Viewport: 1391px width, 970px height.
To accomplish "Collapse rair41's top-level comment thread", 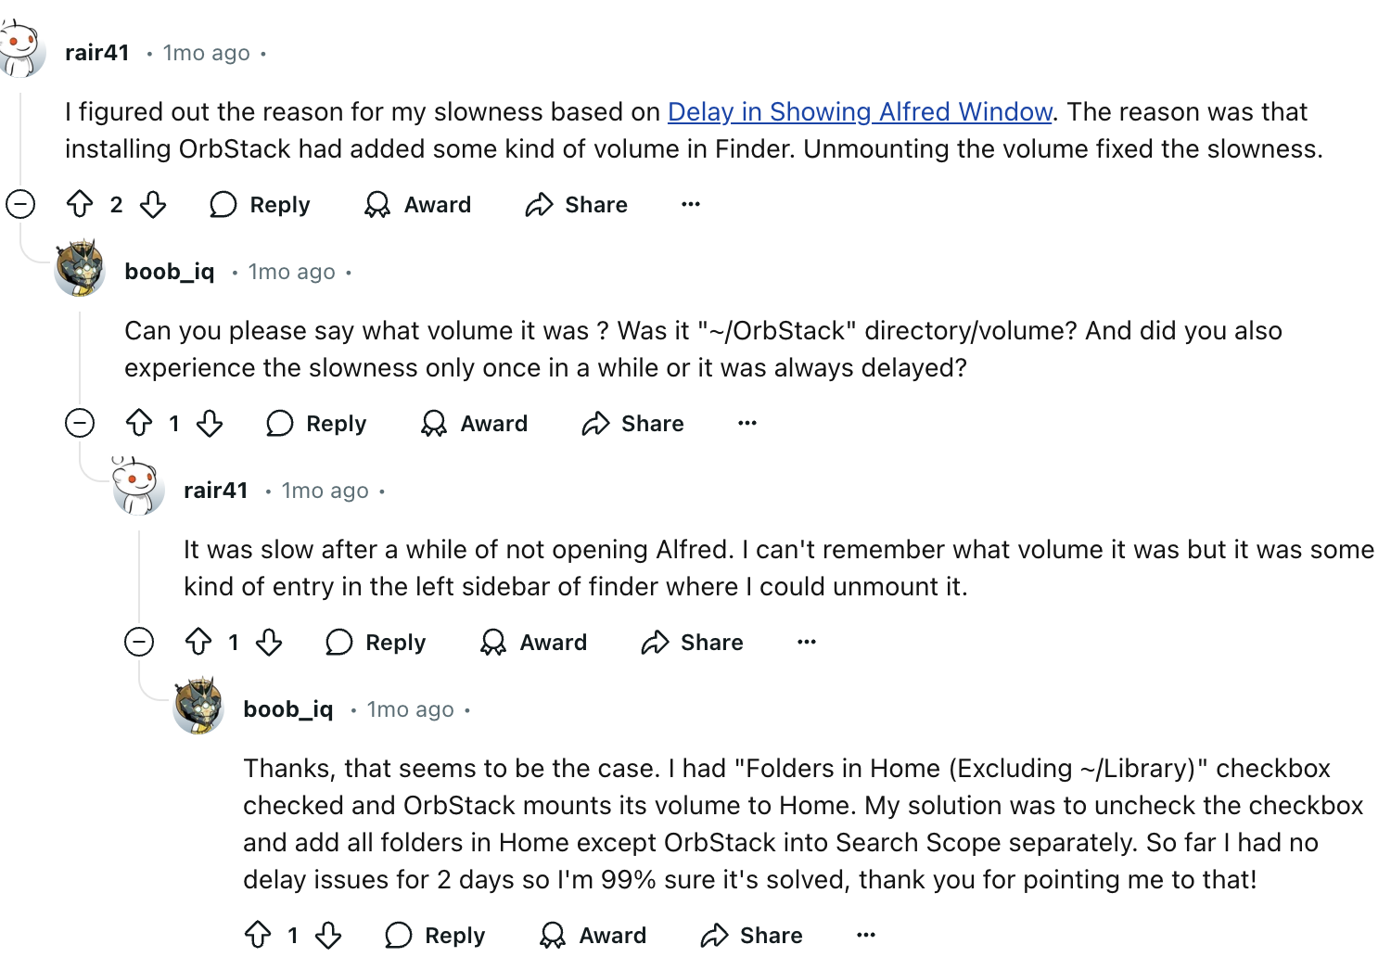I will (x=20, y=204).
